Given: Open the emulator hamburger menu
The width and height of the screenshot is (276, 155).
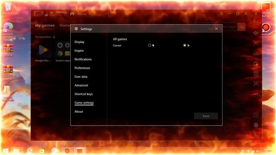Looking at the screenshot, I should [221, 13].
